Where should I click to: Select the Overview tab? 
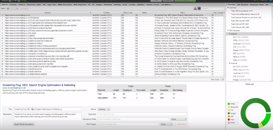[x=231, y=5]
